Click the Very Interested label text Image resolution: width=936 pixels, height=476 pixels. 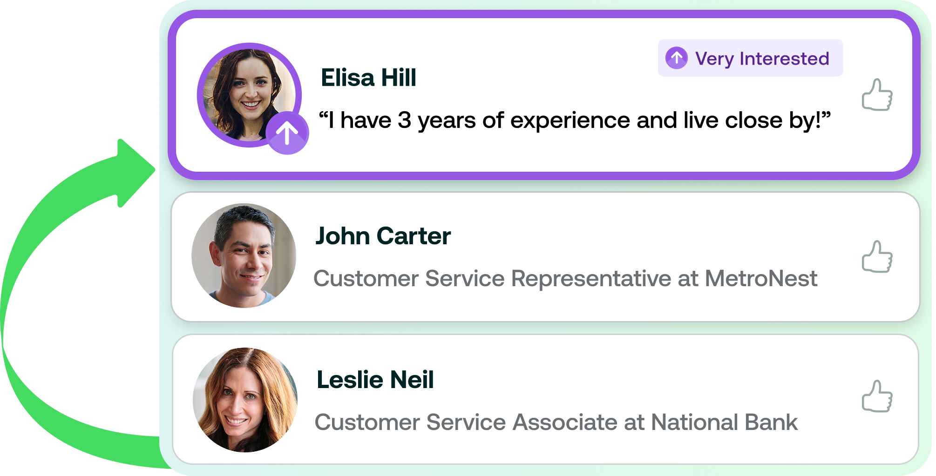762,59
